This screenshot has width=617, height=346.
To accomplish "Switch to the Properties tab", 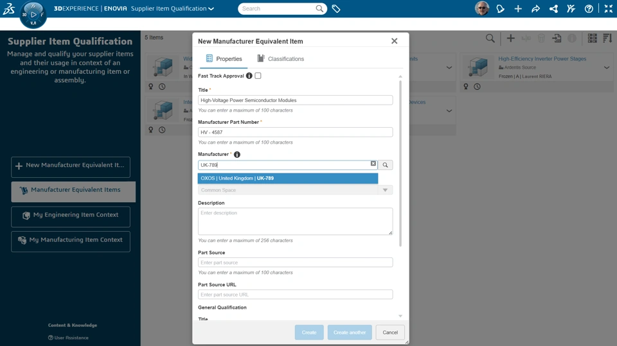I will 224,58.
